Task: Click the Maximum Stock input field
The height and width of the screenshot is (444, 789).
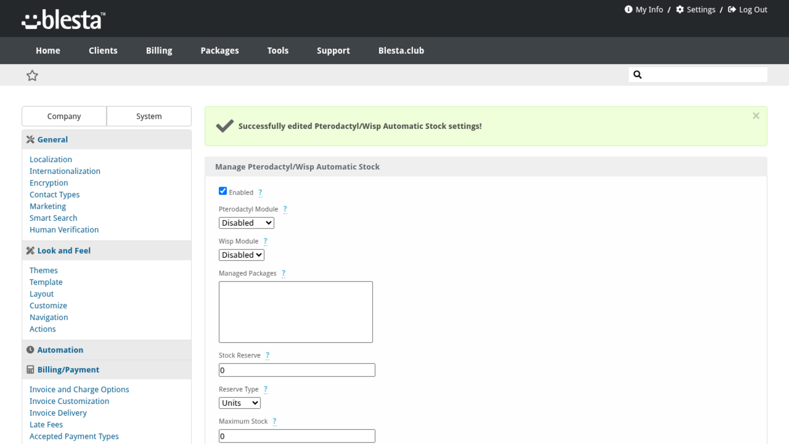Action: [297, 436]
